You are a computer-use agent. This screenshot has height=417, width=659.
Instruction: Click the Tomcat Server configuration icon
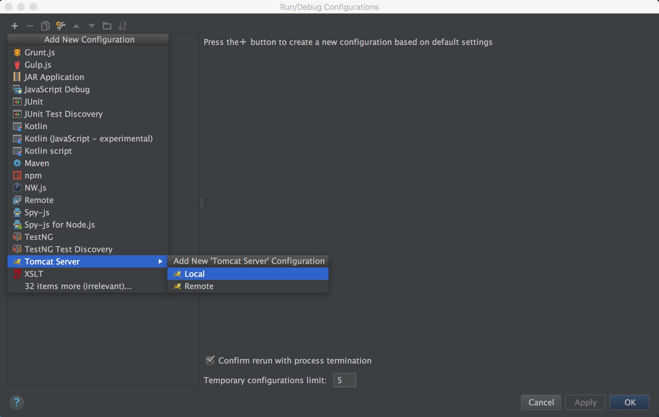[x=17, y=261]
